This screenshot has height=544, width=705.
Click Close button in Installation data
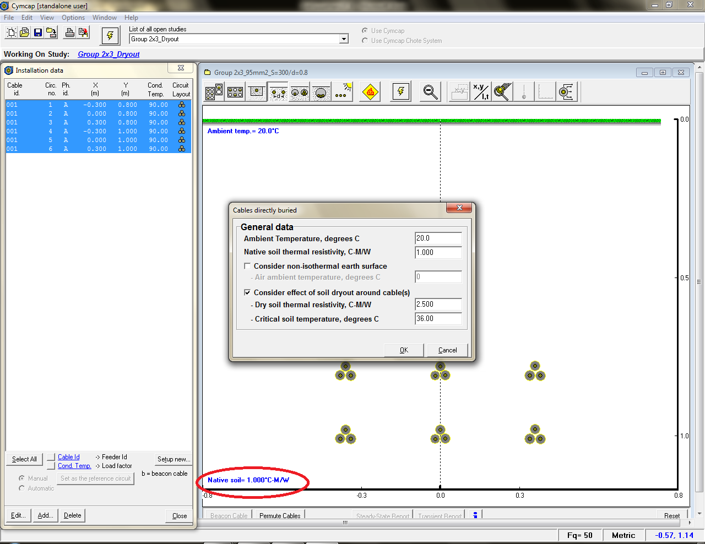tap(180, 516)
